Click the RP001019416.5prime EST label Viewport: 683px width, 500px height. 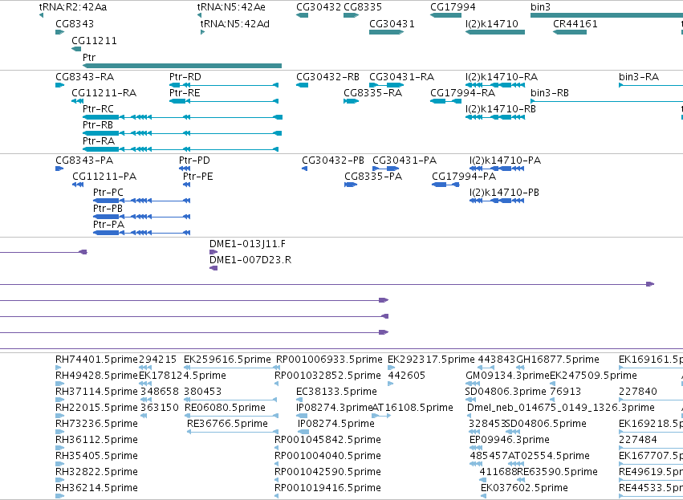[327, 488]
